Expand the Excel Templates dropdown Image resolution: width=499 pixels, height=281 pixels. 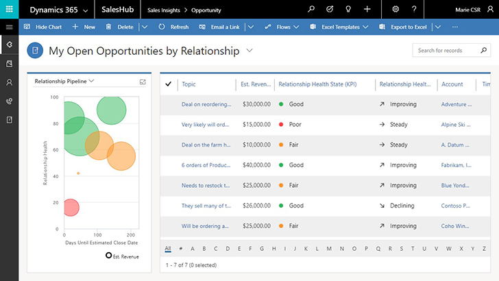coord(364,27)
